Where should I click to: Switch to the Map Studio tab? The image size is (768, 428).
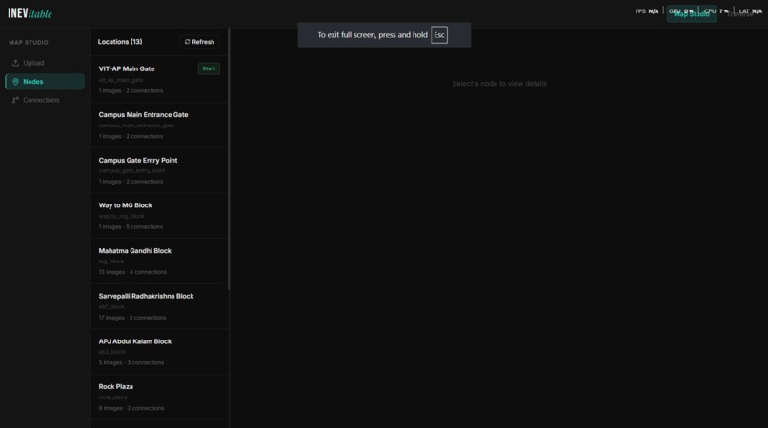pos(691,13)
